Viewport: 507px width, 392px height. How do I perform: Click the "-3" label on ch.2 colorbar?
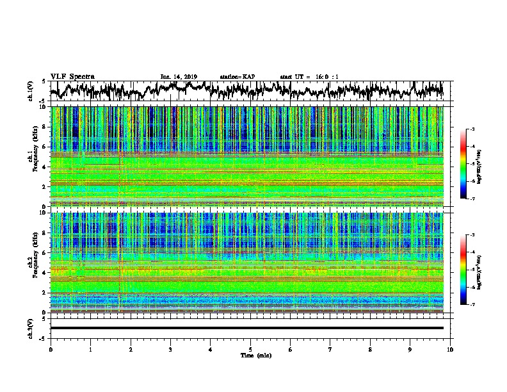(472, 235)
